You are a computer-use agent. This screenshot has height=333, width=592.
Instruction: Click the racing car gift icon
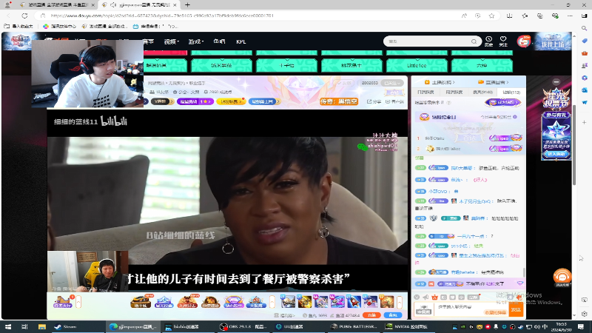tap(141, 302)
